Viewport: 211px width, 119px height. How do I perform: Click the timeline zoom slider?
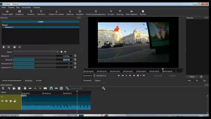[x=76, y=88]
